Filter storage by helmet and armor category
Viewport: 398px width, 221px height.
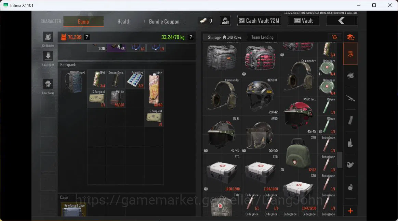(x=350, y=75)
